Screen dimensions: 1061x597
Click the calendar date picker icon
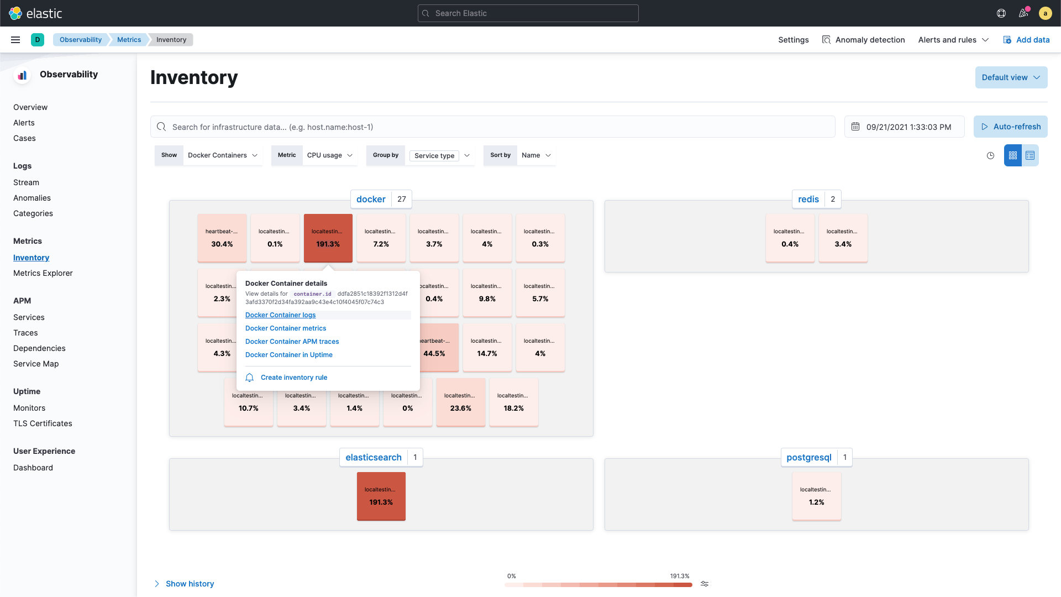[855, 127]
